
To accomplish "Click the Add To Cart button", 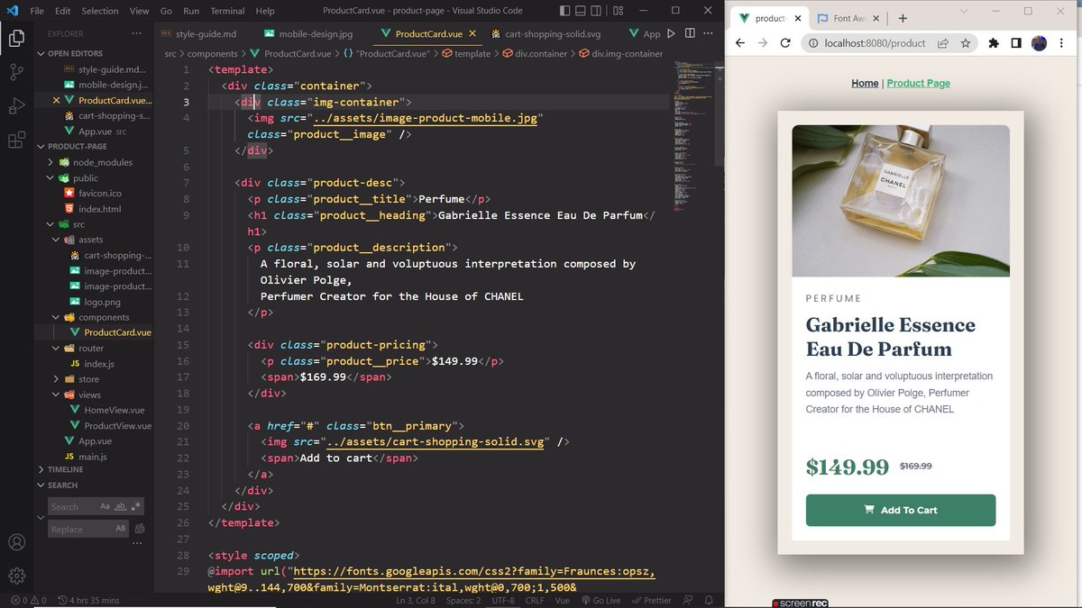I will (900, 510).
